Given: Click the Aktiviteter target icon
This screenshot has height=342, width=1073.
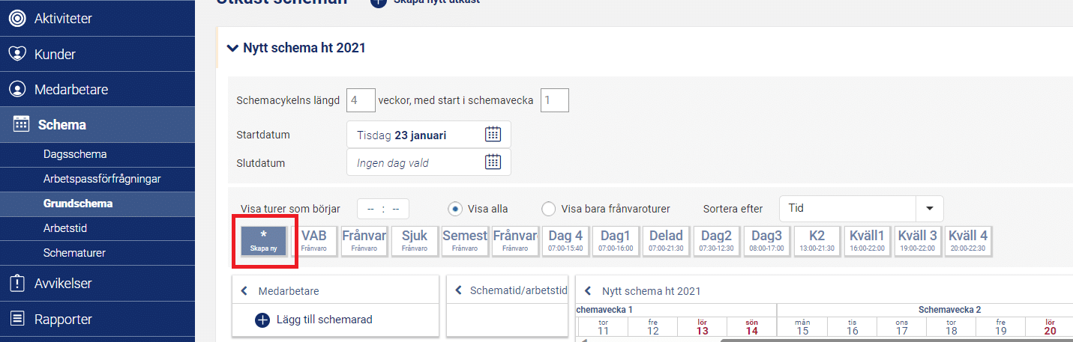Looking at the screenshot, I should click(17, 19).
